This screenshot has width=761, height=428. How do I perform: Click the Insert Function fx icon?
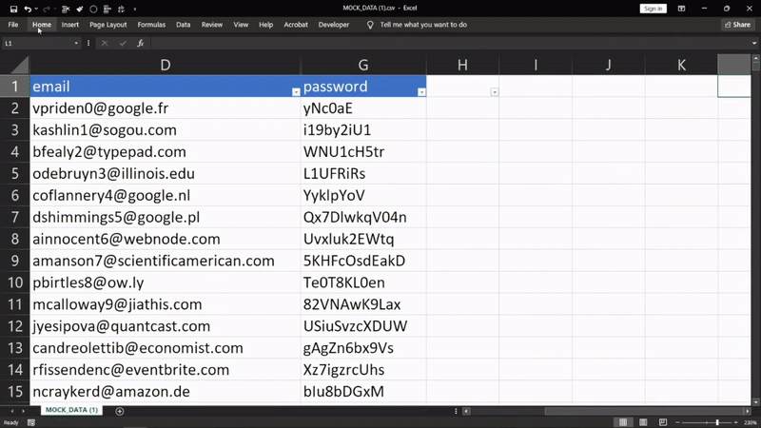tap(140, 43)
